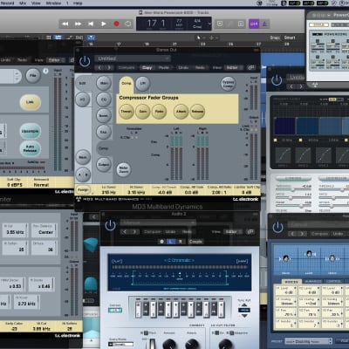Open the Record menu

[7, 3]
